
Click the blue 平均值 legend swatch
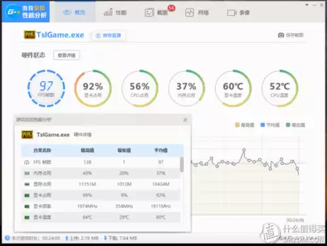pyautogui.click(x=263, y=125)
